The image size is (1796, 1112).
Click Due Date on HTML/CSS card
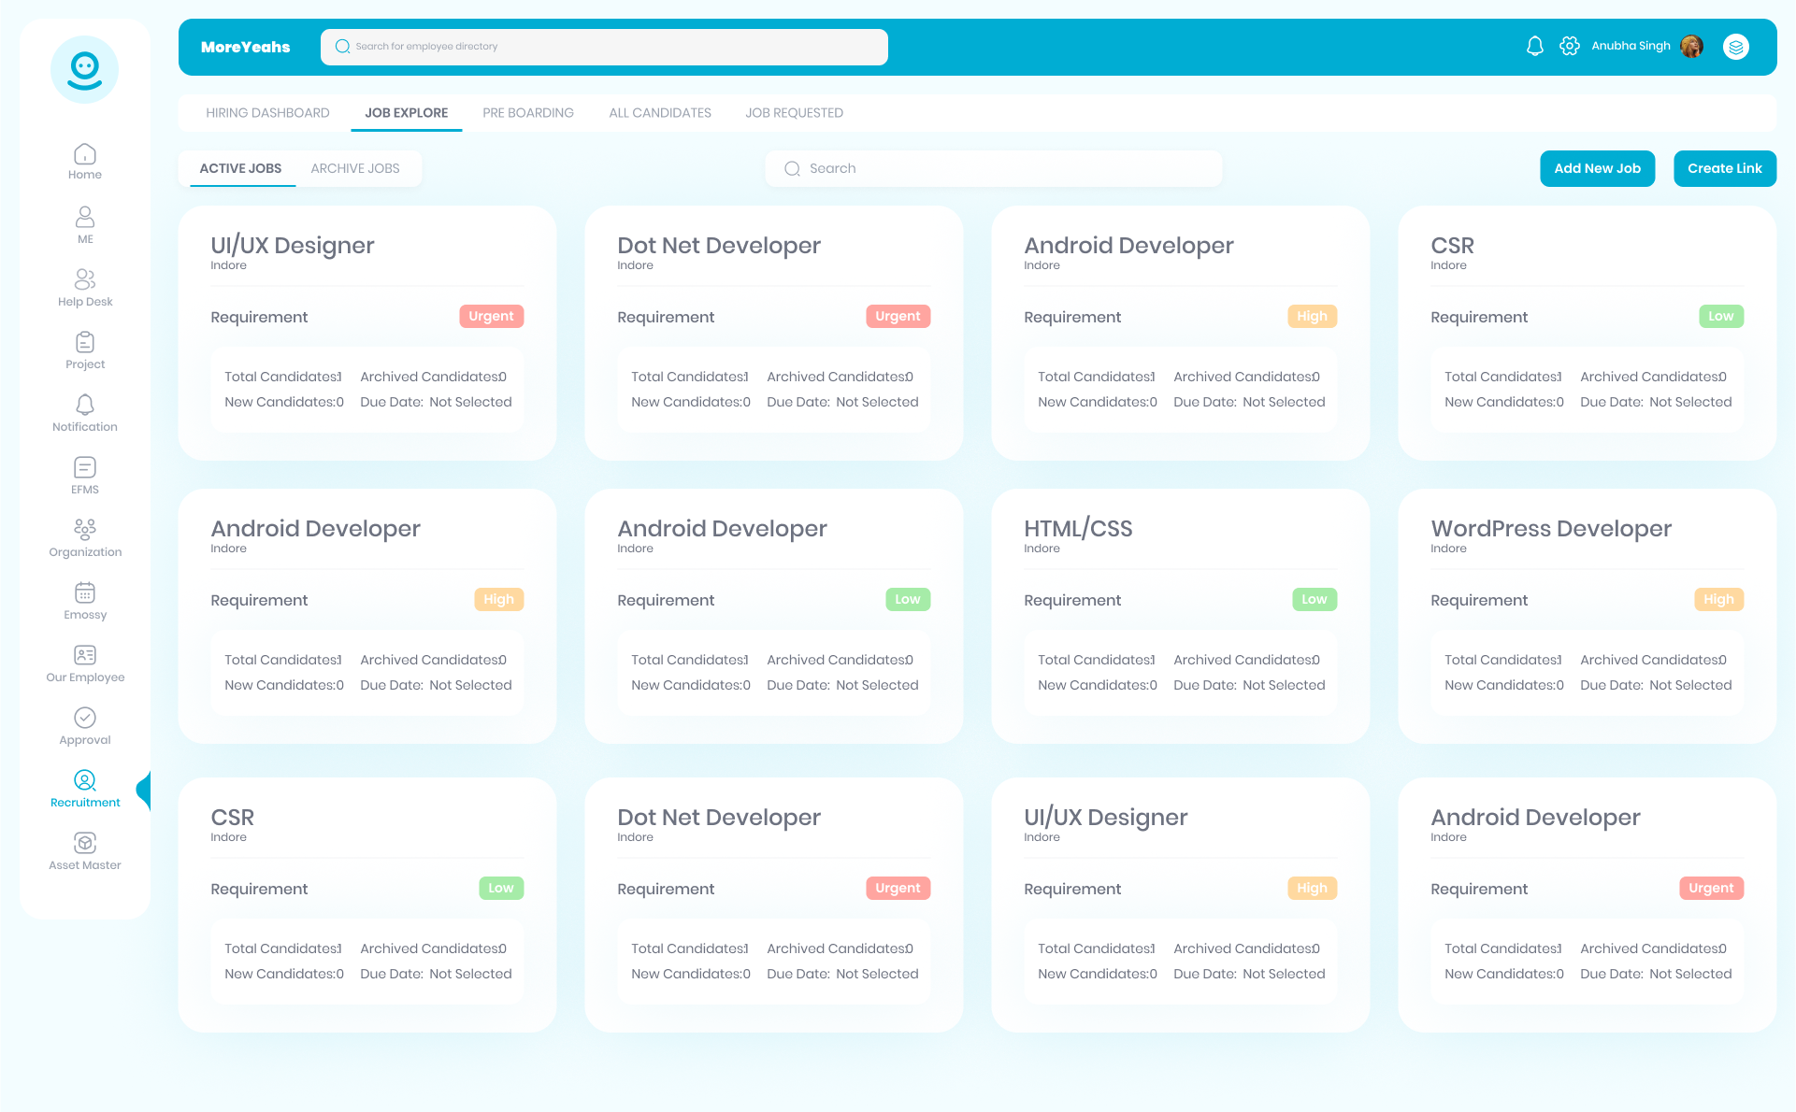1249,685
